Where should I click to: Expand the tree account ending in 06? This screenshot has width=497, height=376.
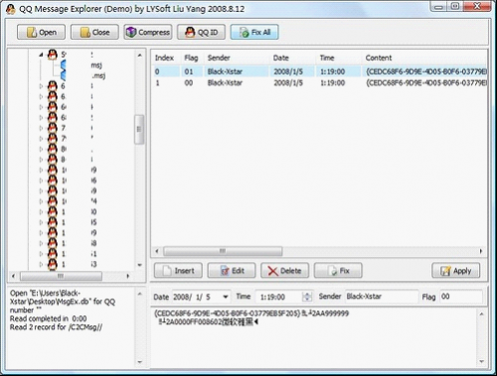[41, 181]
